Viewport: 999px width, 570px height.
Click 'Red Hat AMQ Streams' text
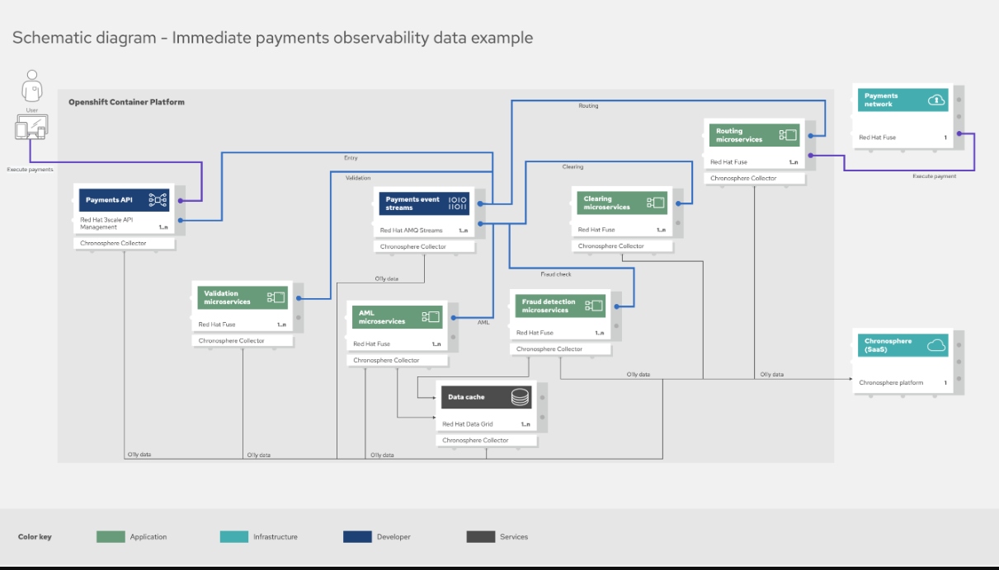[x=412, y=231]
